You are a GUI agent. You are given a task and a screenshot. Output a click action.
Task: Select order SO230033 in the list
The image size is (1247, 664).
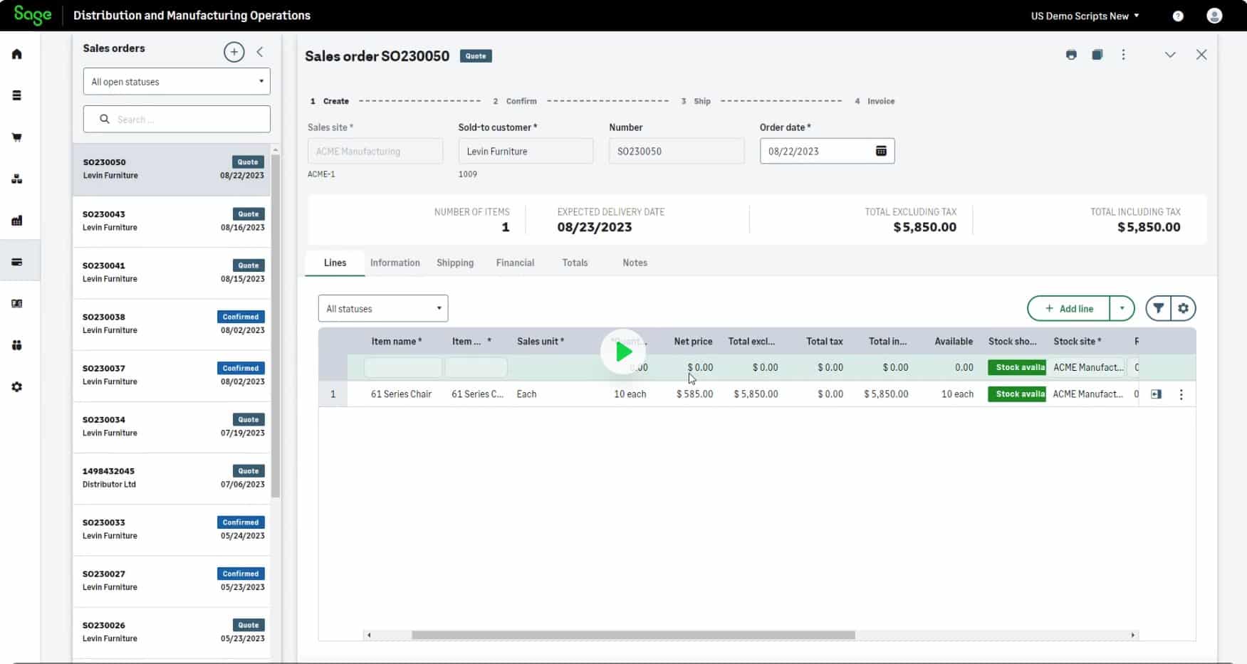coord(172,529)
